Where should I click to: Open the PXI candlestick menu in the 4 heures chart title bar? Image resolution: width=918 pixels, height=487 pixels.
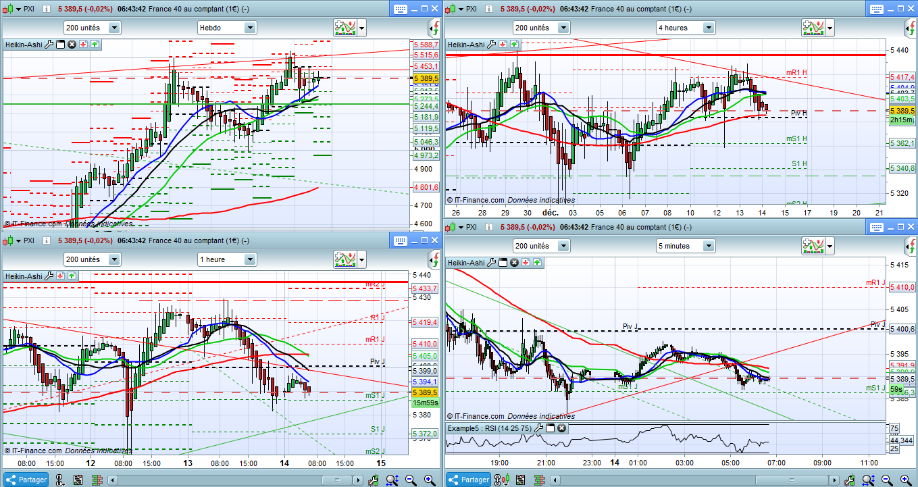tap(453, 9)
